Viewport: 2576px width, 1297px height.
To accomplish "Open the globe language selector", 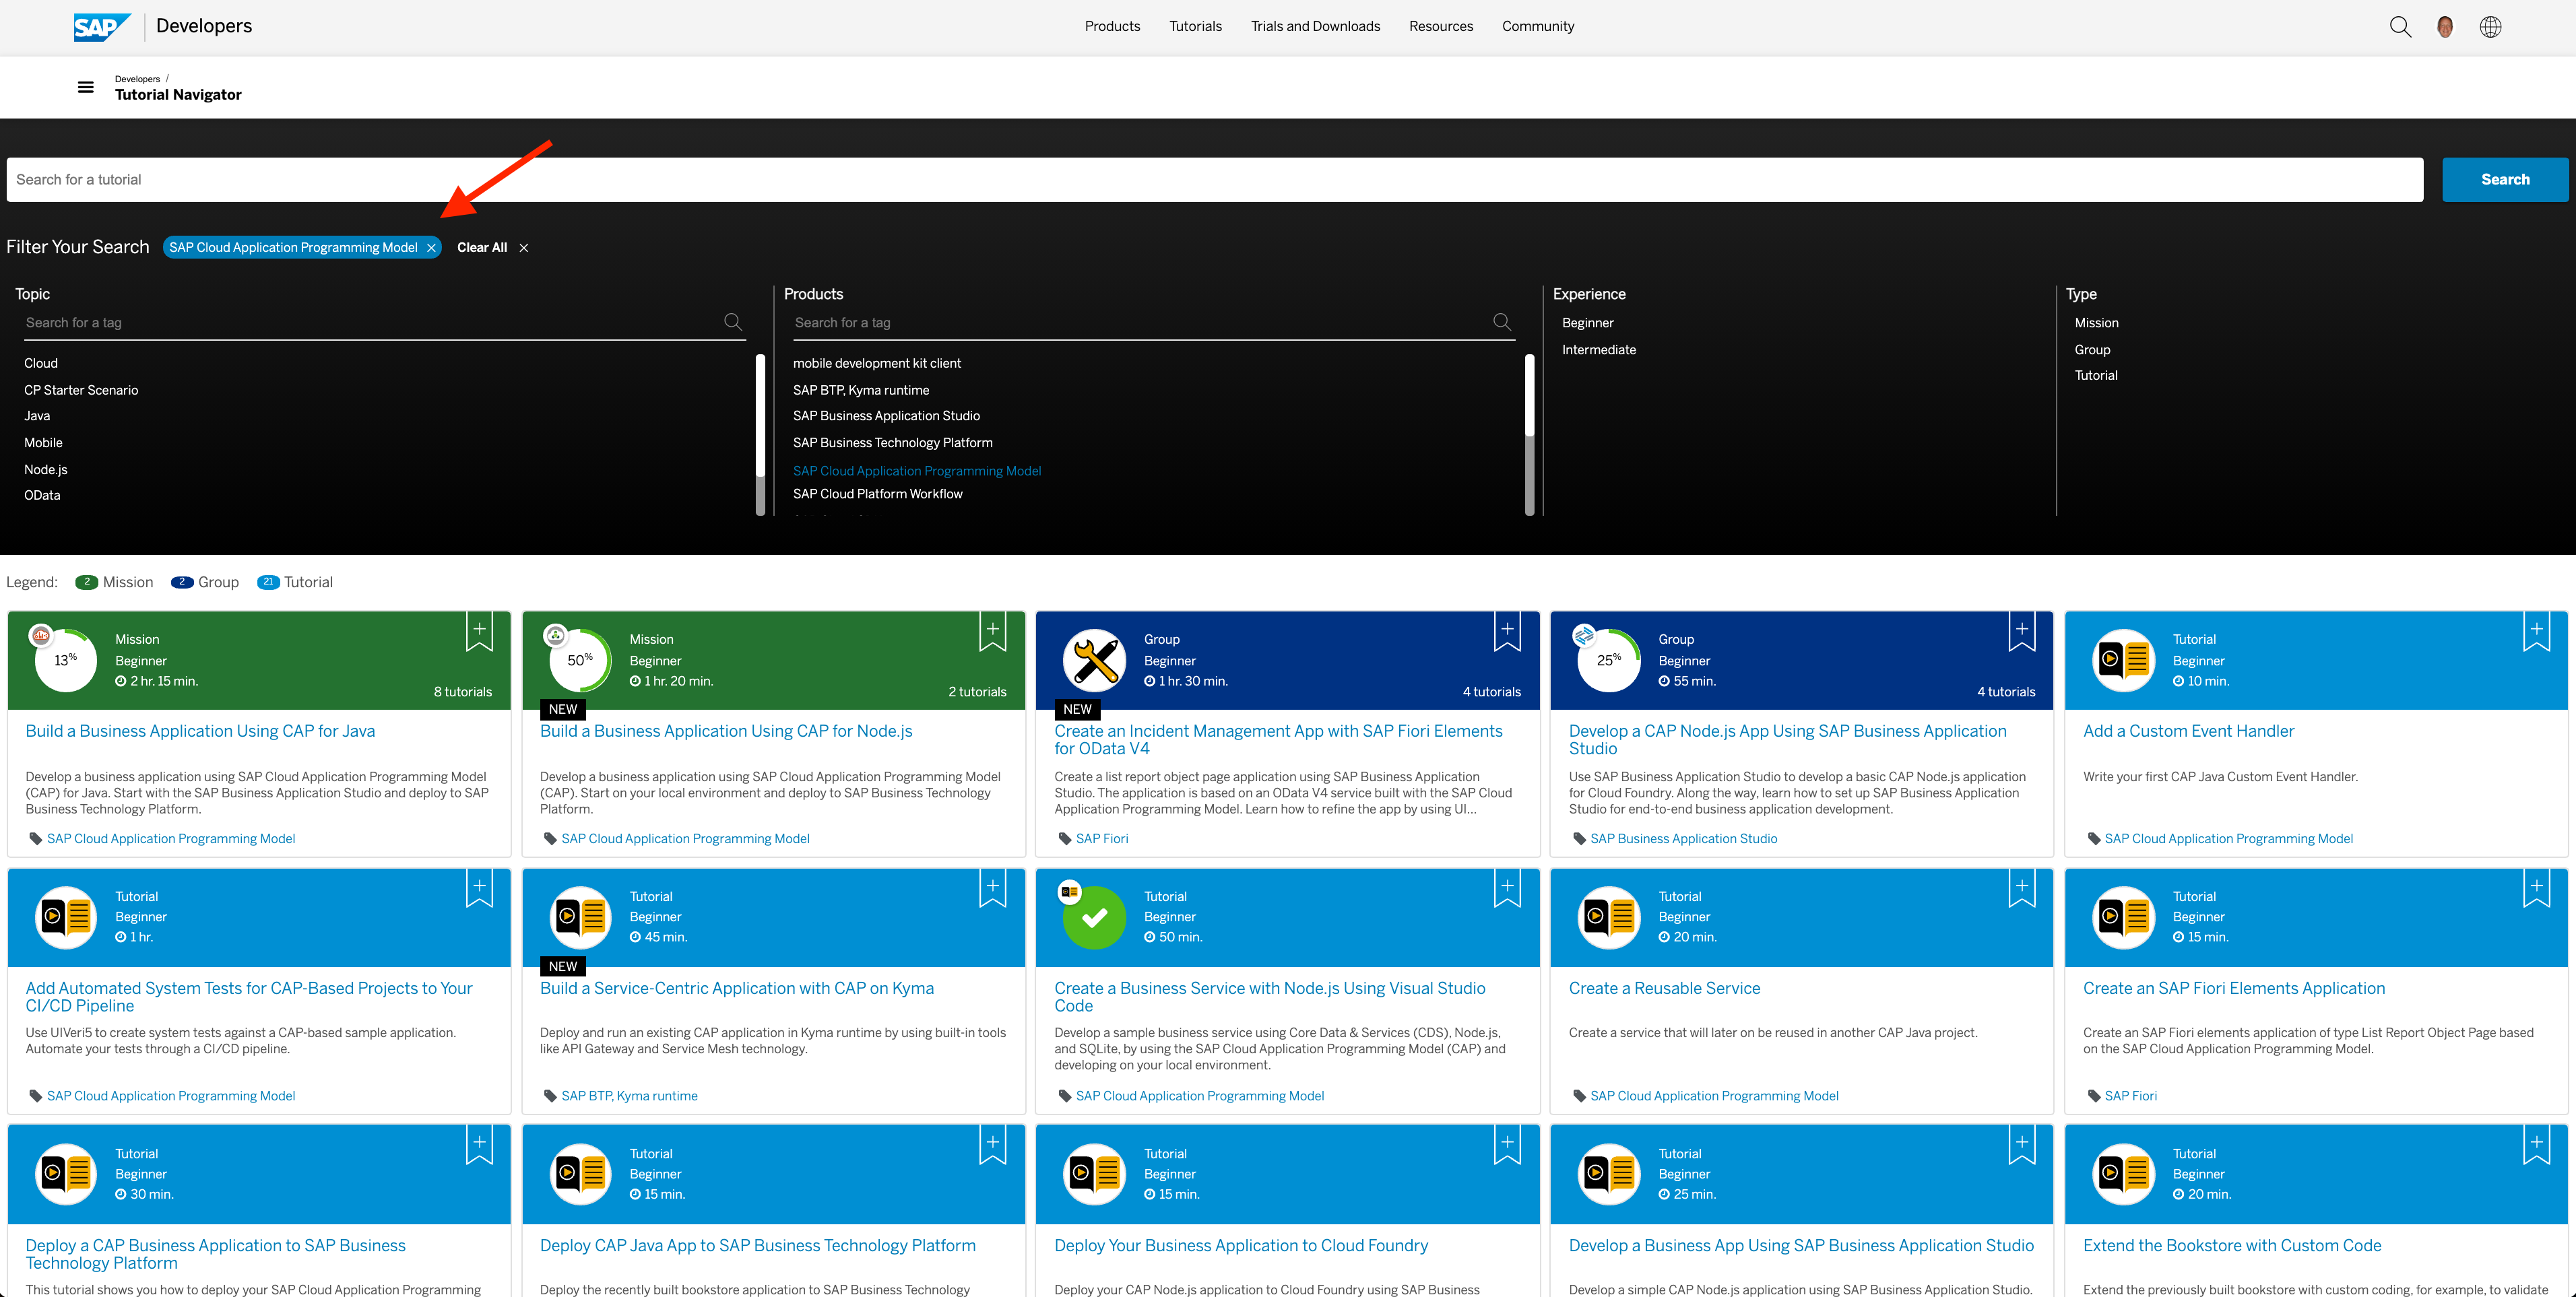I will coord(2490,27).
